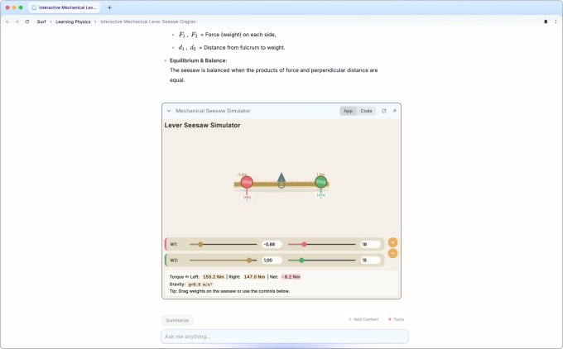Viewport: 563px width, 349px height.
Task: Collapse the Mechanical Seesaw Simulator panel
Action: [169, 111]
